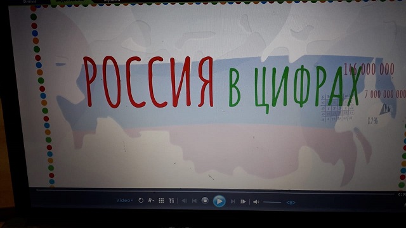Click the video seek progress bar
The image size is (406, 228).
pos(215,191)
